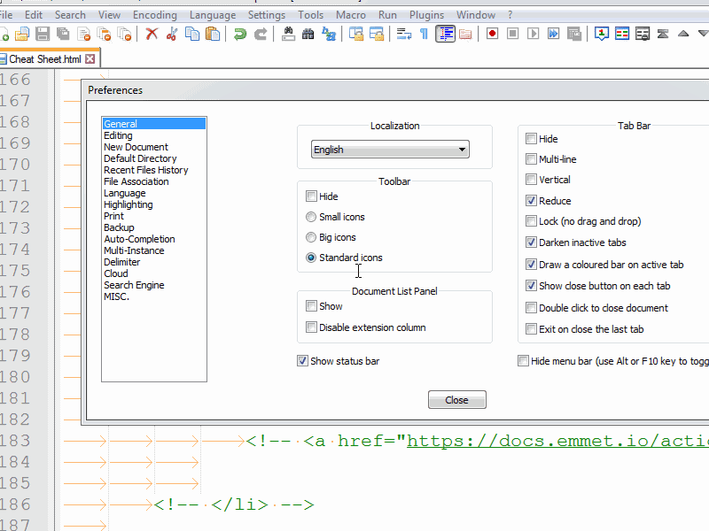
Task: Open the Language menu in menu bar
Action: point(213,15)
